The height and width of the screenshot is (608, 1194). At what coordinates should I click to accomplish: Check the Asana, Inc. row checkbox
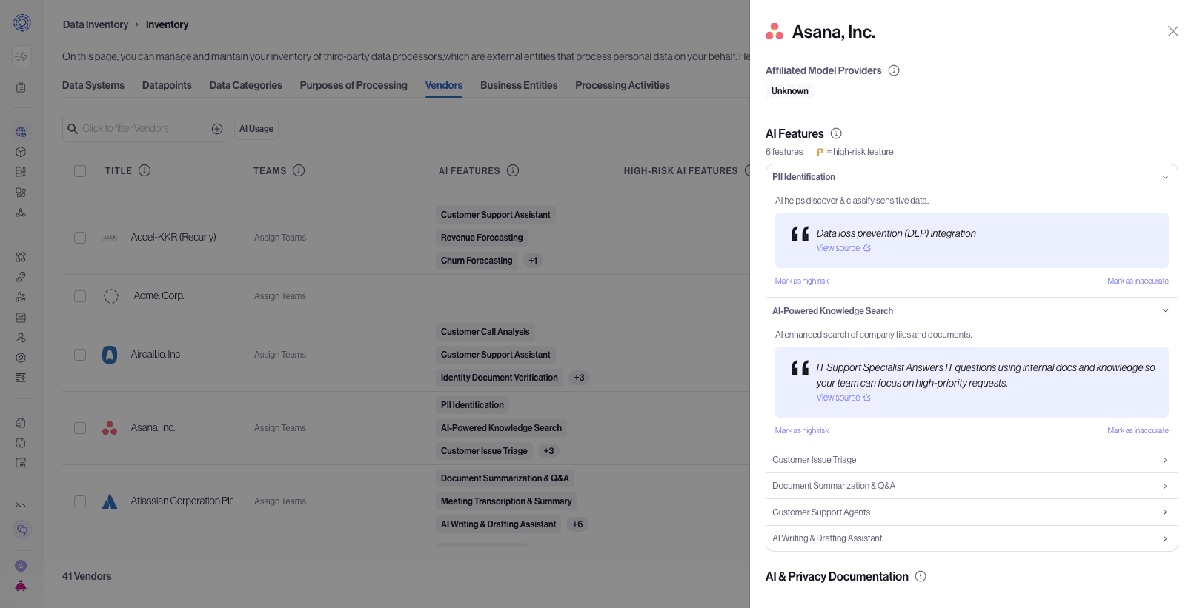[x=80, y=428]
